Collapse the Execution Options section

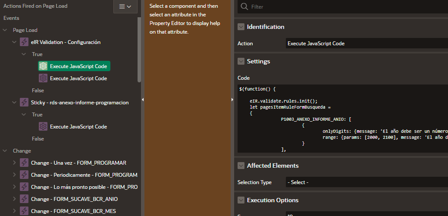click(x=241, y=200)
